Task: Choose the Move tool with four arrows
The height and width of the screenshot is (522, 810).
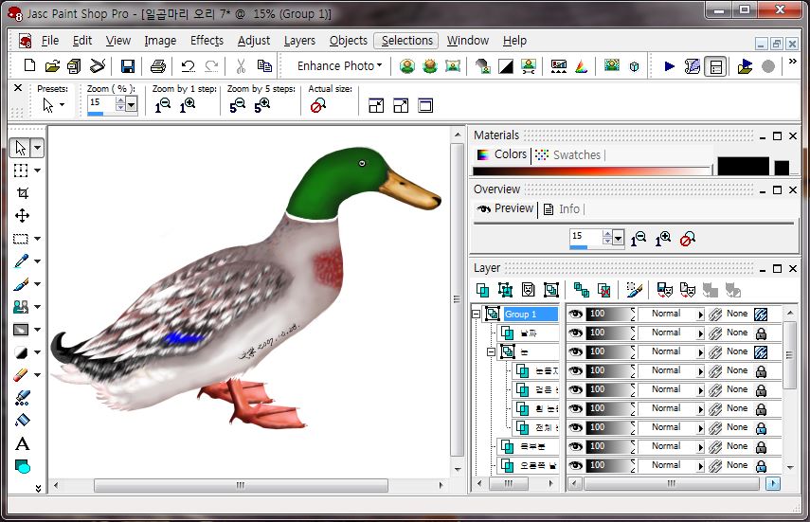Action: (22, 215)
